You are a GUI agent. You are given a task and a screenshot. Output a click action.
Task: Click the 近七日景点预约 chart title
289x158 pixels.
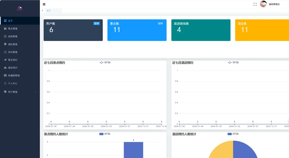coord(54,63)
